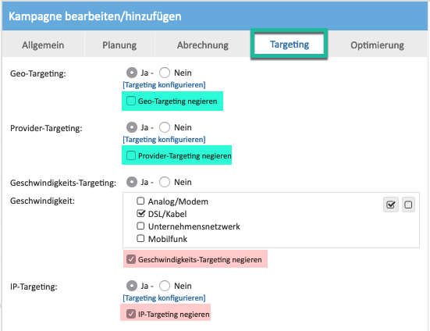The height and width of the screenshot is (331, 430).
Task: Open the Abrechnung tab
Action: click(203, 45)
